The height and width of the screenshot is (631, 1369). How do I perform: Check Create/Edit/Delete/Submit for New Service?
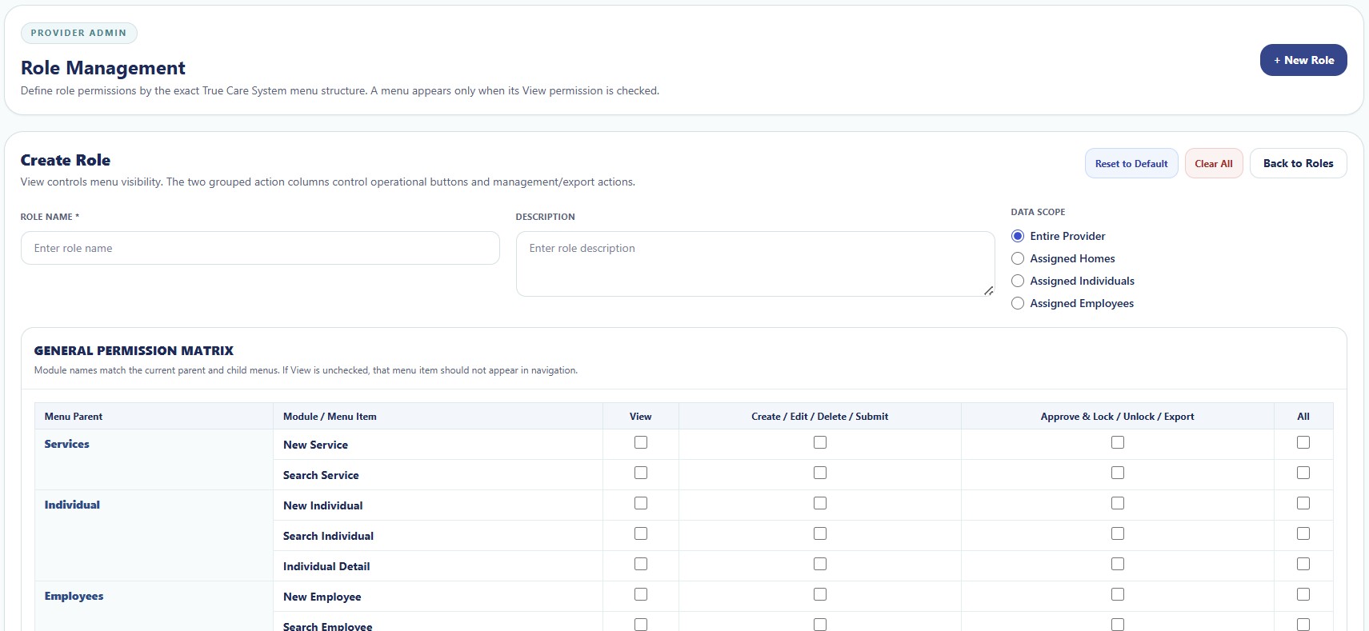pos(820,442)
